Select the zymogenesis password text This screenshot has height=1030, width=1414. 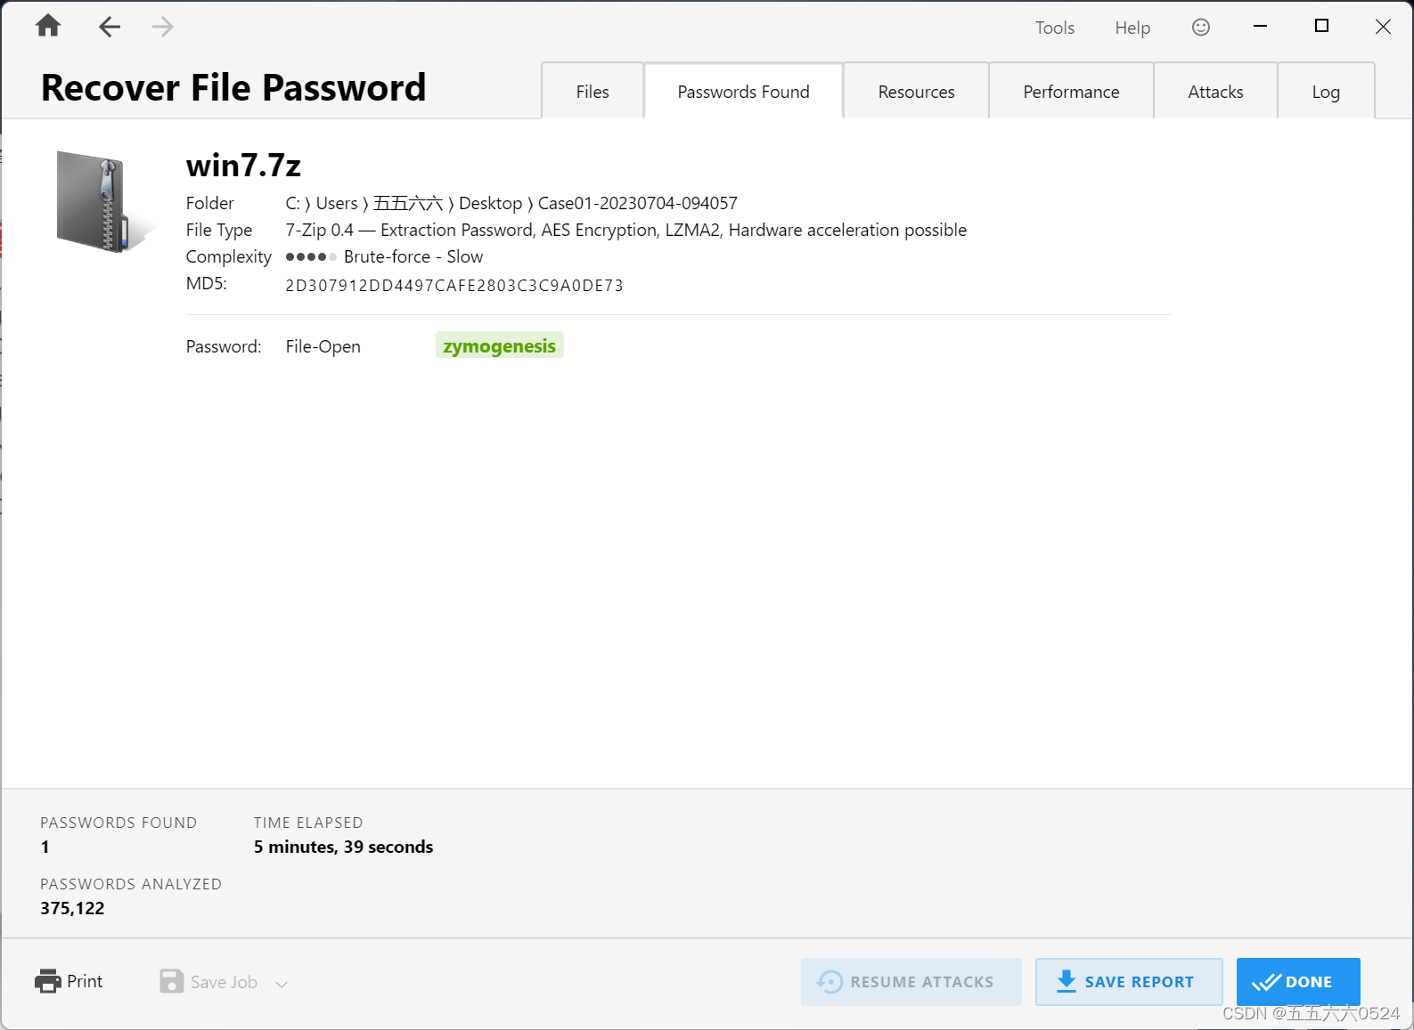(x=499, y=345)
